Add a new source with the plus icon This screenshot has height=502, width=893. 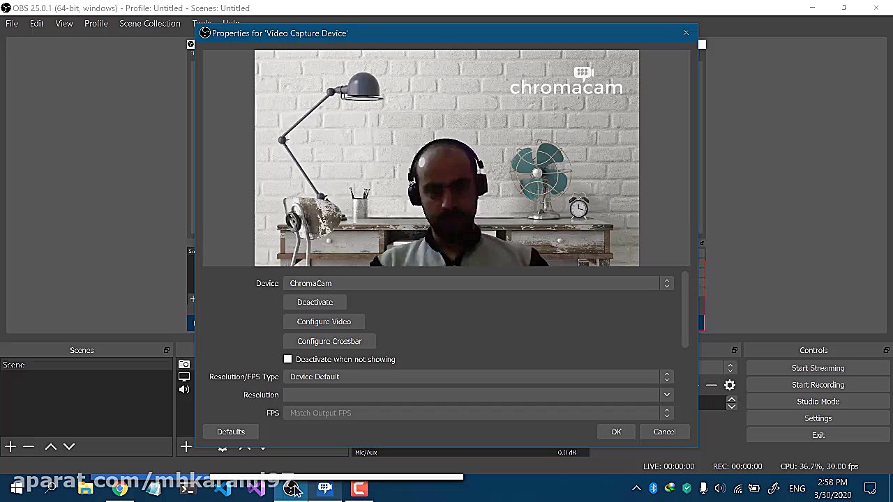pyautogui.click(x=186, y=446)
